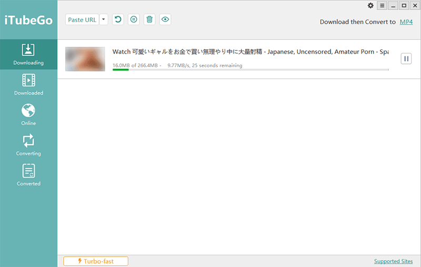Toggle the eye private mode icon

(x=165, y=19)
